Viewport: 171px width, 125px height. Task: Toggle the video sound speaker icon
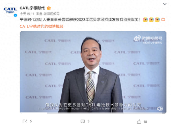point(160,108)
